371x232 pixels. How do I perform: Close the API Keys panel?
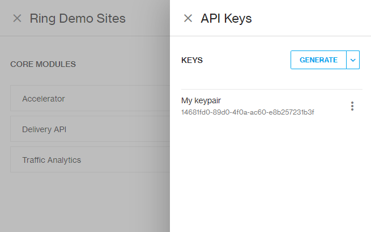coord(188,18)
